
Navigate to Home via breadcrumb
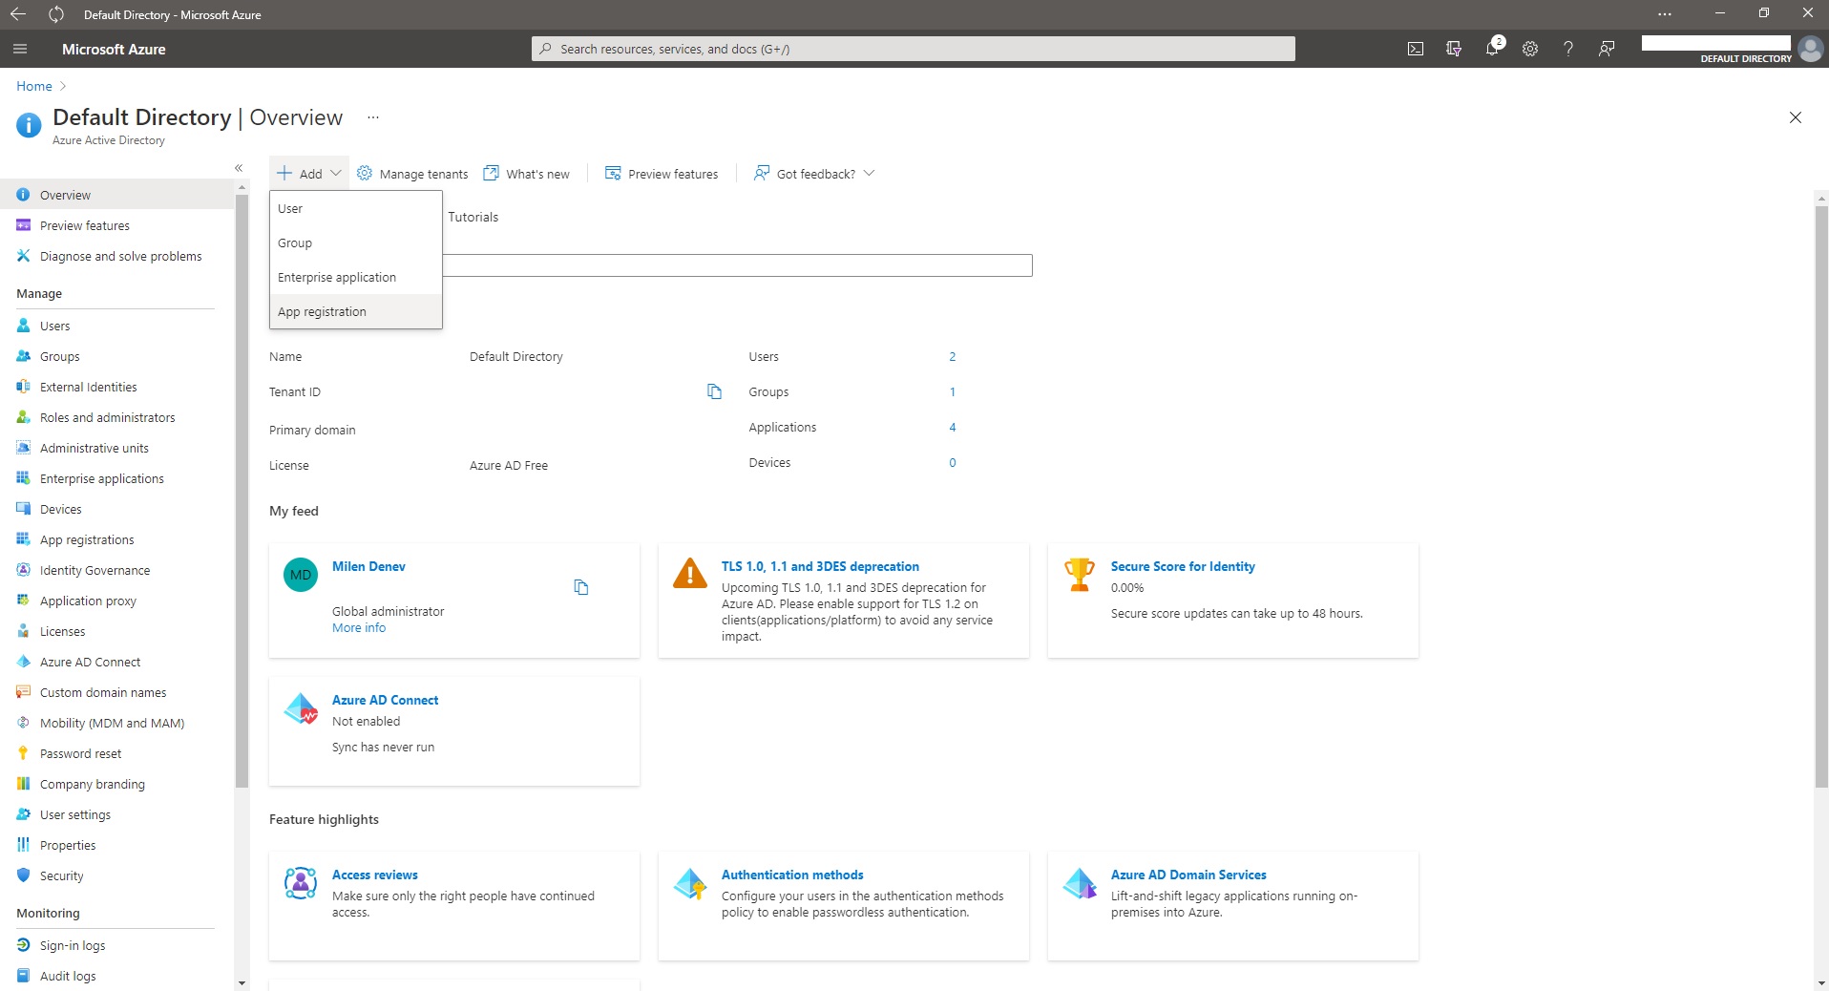33,86
